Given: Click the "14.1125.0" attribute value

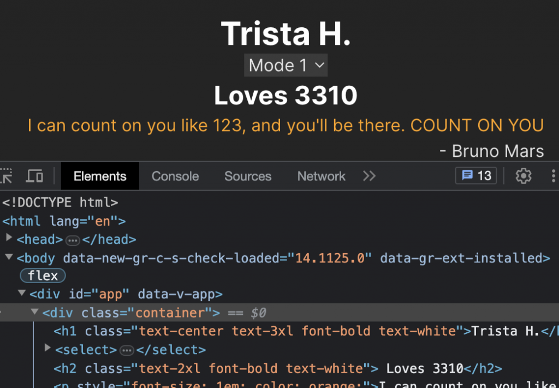Looking at the screenshot, I should click(330, 258).
